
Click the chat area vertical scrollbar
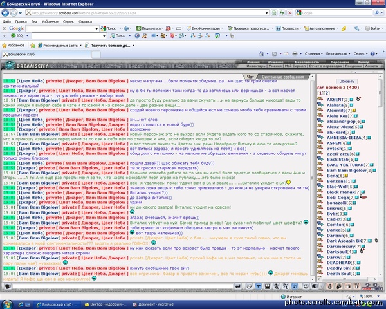313,178
